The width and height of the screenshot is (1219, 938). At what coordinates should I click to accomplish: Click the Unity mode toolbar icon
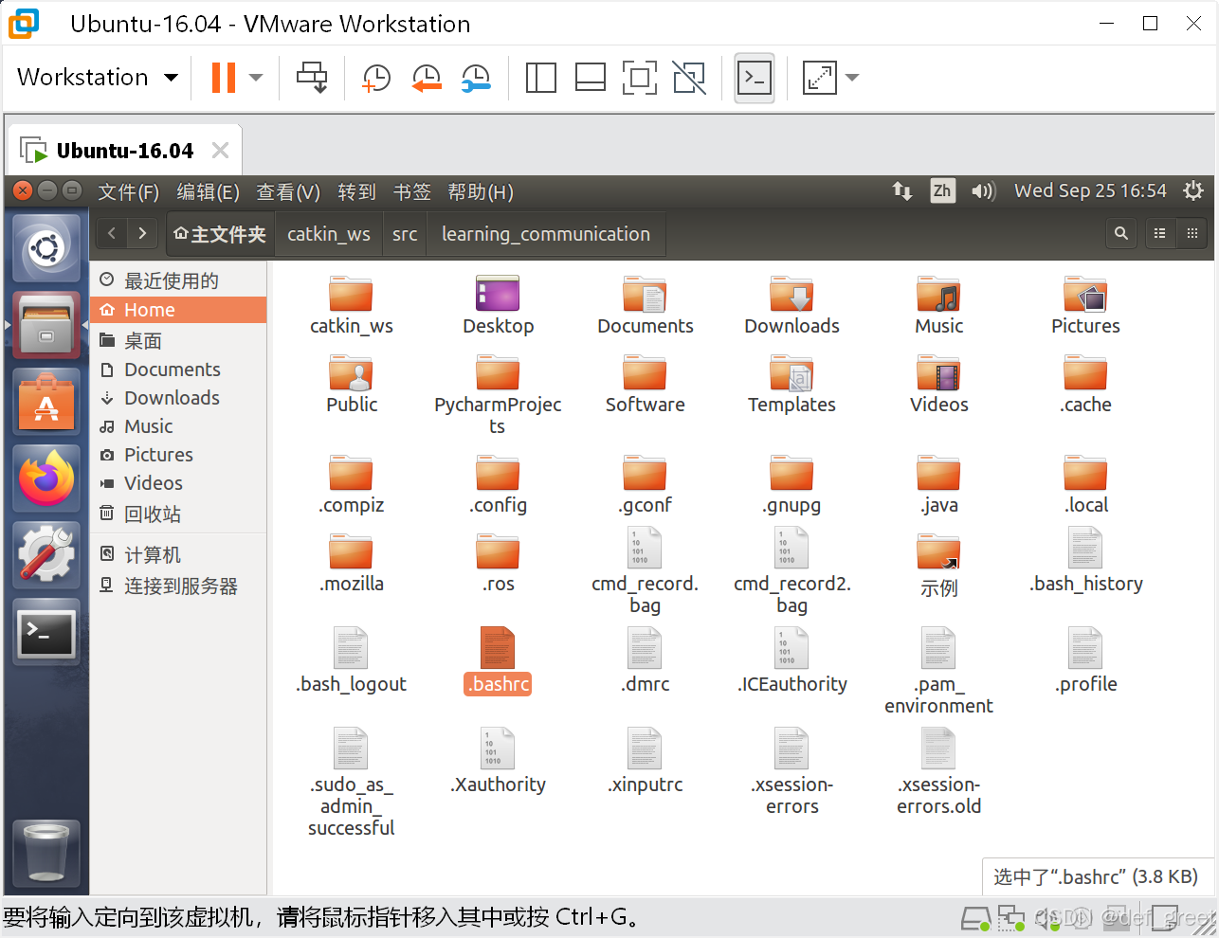[689, 78]
